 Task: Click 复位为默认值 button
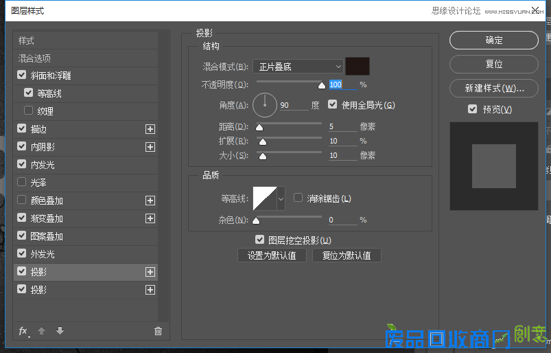coord(347,255)
